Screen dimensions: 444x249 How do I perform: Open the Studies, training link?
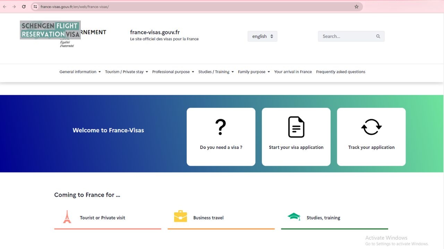point(323,218)
